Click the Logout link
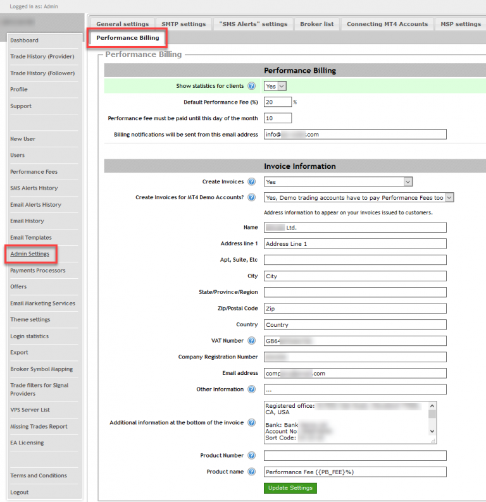Viewport: 486px width, 502px height. (19, 493)
